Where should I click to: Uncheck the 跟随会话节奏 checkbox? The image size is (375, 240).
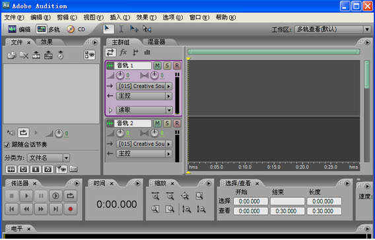coord(7,144)
